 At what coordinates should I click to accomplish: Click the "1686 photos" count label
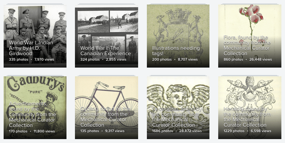point(163,131)
